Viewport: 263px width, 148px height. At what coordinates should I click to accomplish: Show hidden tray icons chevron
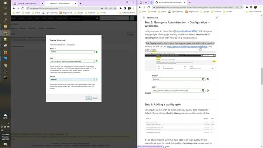point(8,123)
